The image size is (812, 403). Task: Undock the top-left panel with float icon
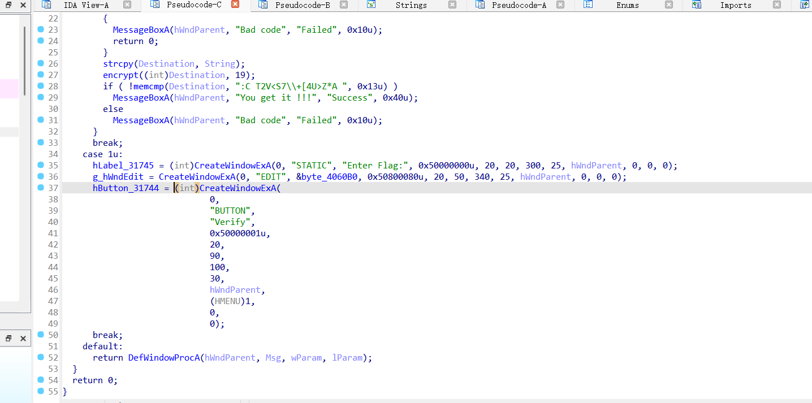pyautogui.click(x=8, y=5)
